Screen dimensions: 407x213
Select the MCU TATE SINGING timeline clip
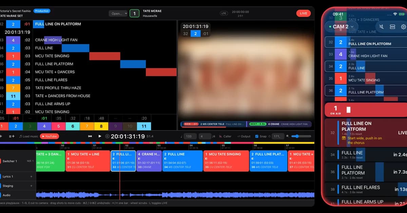[x=226, y=161]
